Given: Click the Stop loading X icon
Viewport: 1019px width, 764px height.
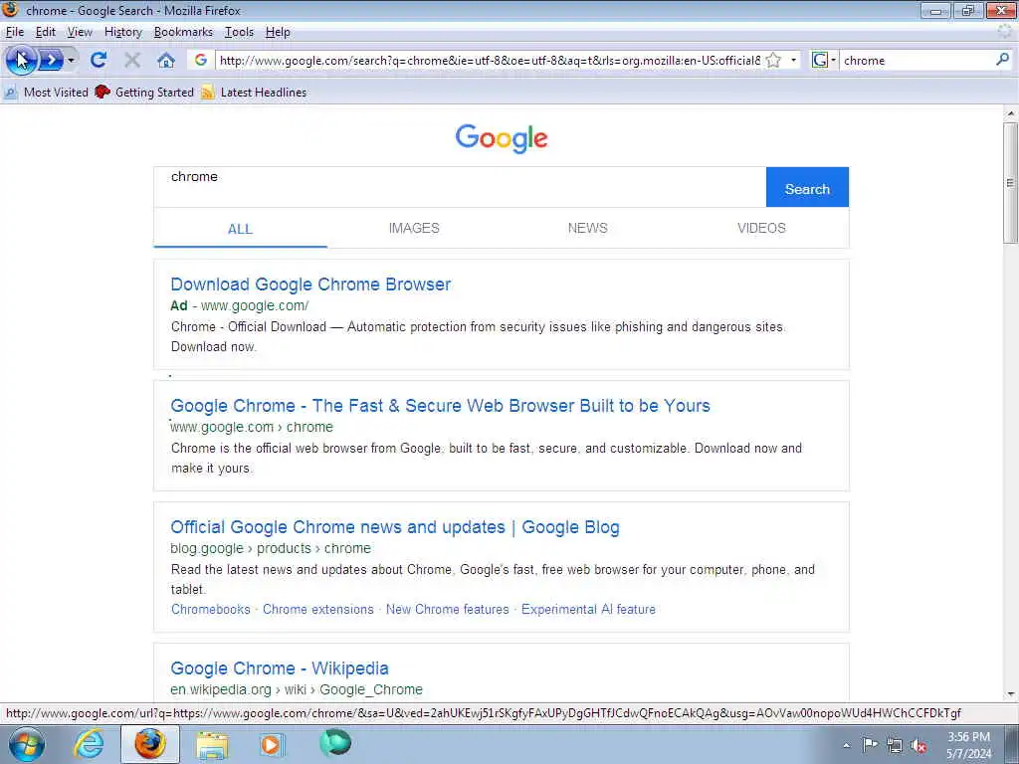Looking at the screenshot, I should (132, 61).
